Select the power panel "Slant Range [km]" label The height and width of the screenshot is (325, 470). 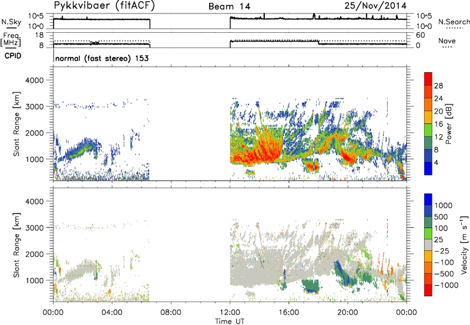(x=16, y=124)
